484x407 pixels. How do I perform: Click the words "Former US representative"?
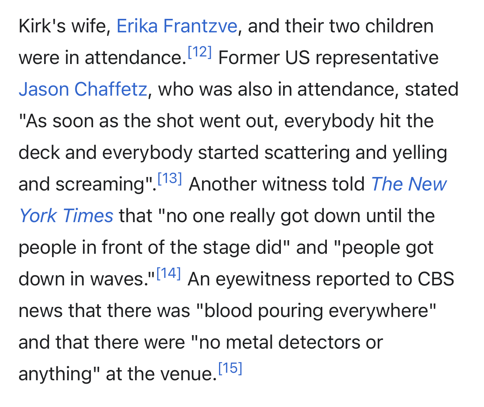pos(328,58)
